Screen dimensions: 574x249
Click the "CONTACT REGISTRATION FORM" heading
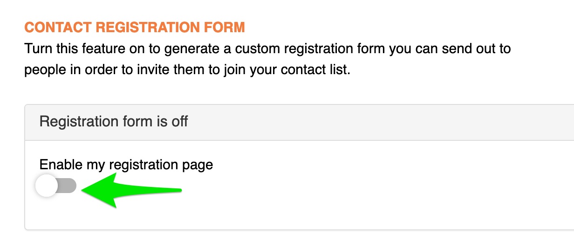pyautogui.click(x=135, y=27)
